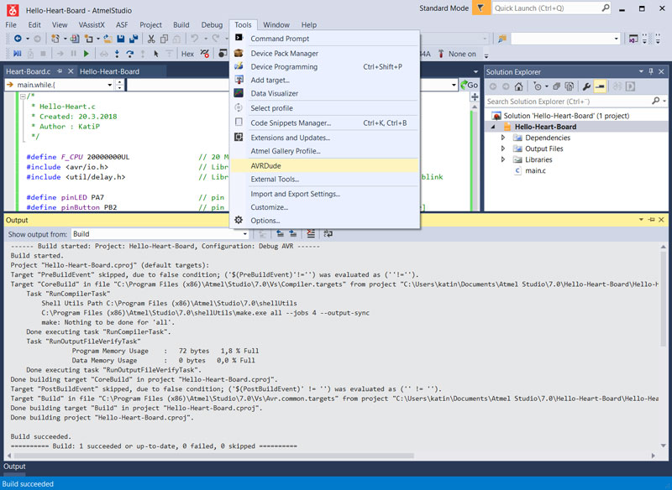Click the None on tool button
672x490 pixels.
tap(462, 54)
